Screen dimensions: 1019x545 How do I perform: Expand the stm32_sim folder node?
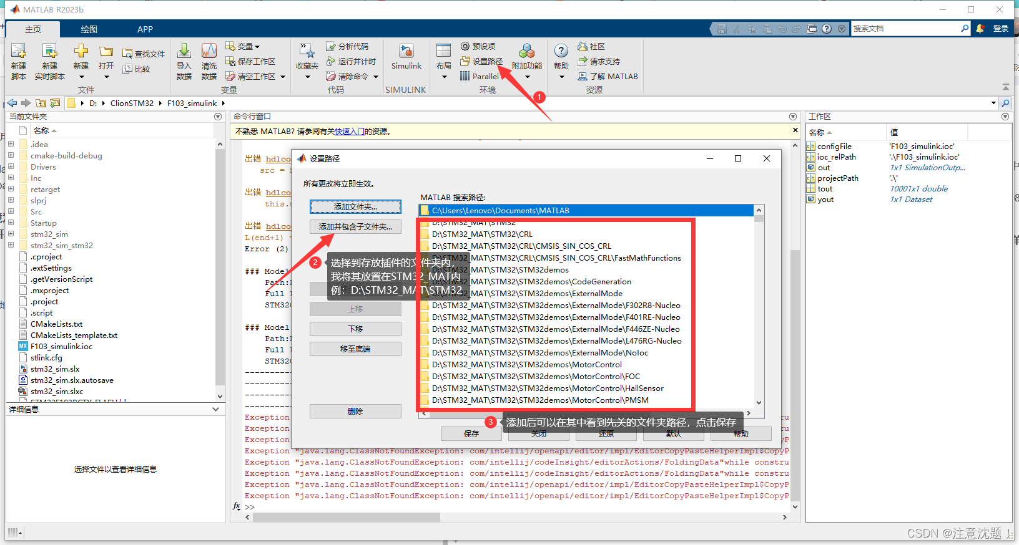(11, 234)
